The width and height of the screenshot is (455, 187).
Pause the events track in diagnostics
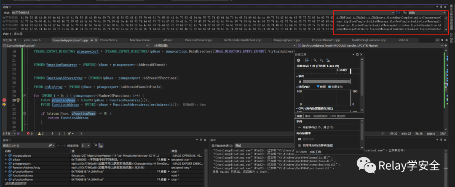tap(300, 82)
